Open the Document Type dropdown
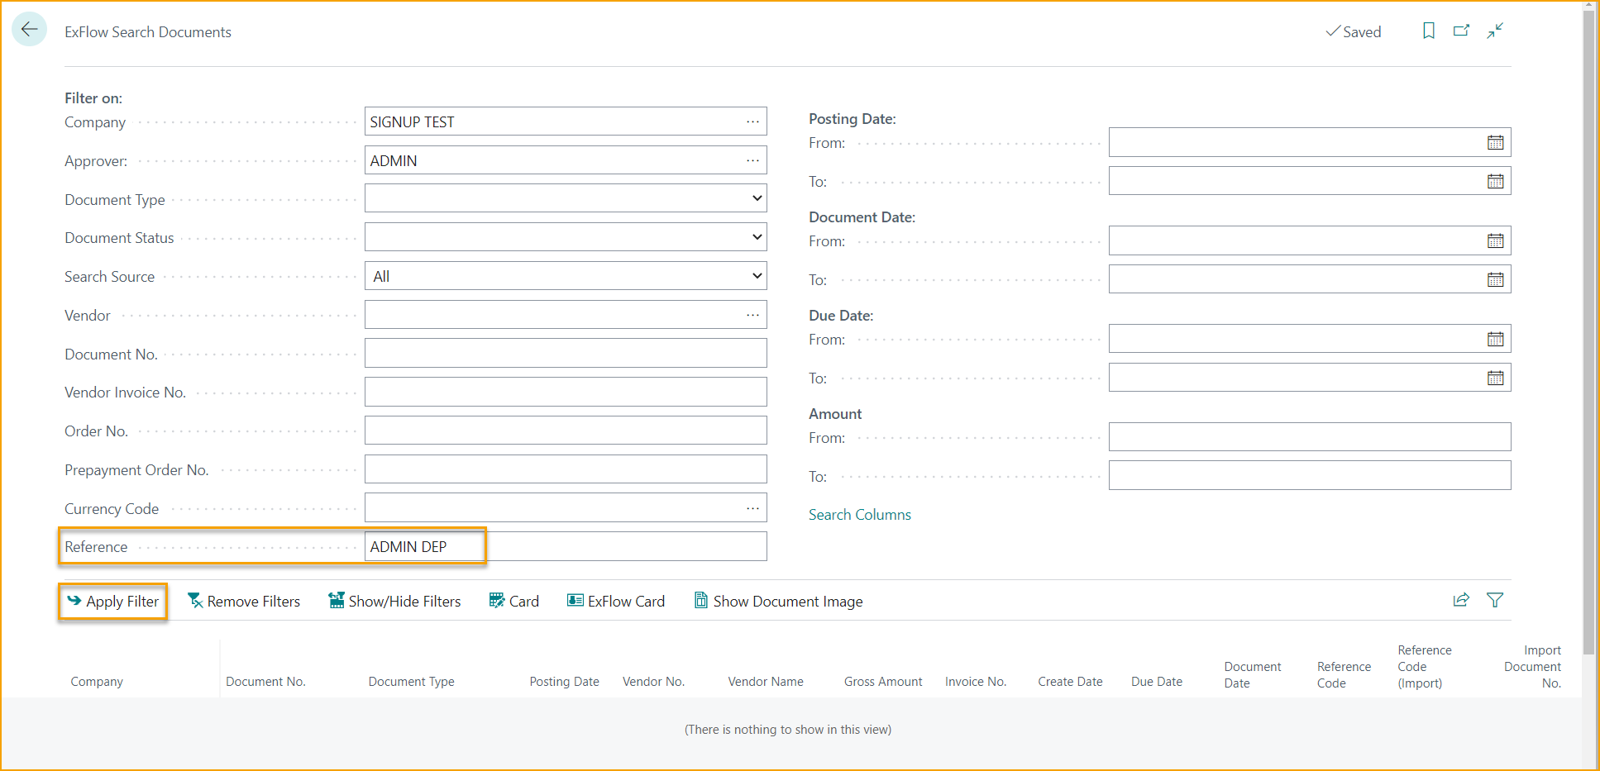1600x771 pixels. [x=756, y=198]
